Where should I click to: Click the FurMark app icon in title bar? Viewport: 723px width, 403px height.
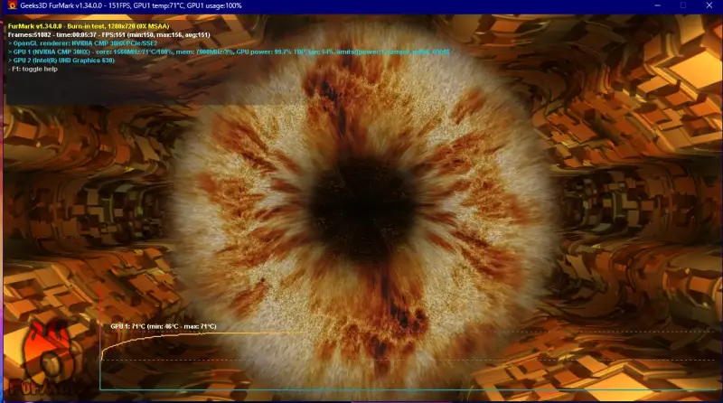[9, 6]
